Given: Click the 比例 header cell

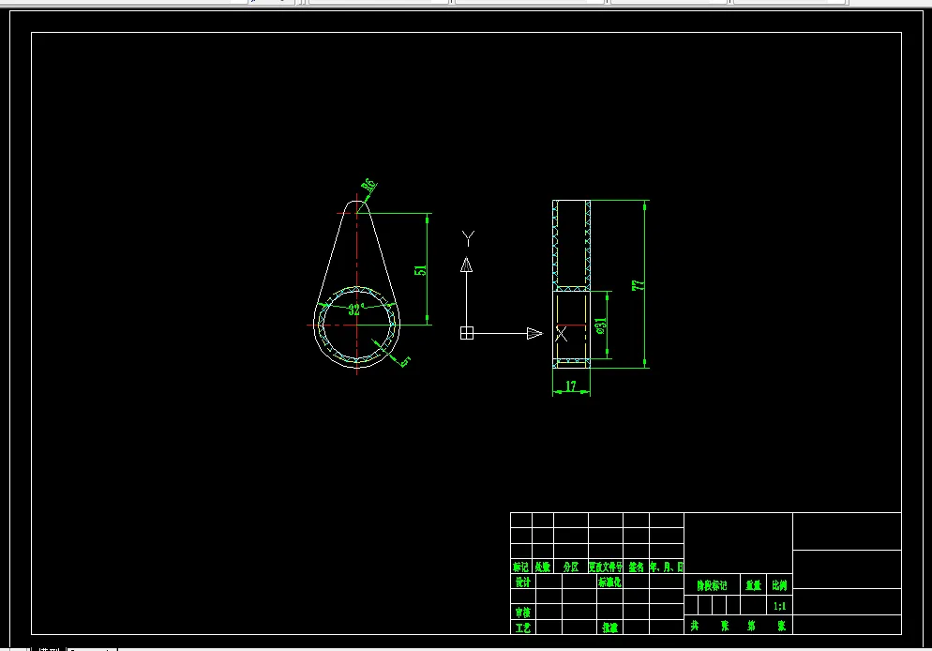Looking at the screenshot, I should point(779,585).
